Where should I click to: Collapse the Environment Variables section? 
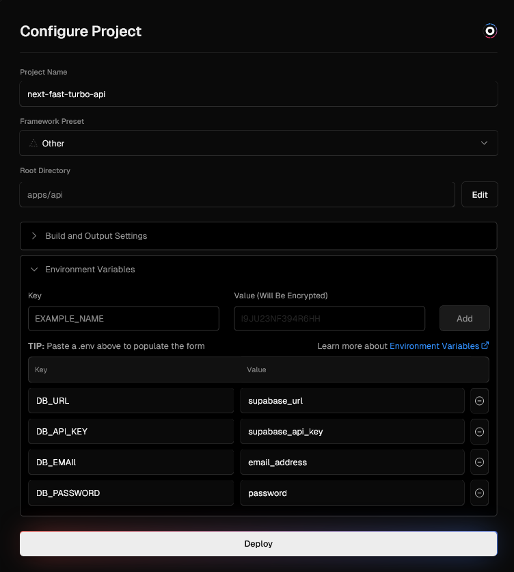coord(90,270)
